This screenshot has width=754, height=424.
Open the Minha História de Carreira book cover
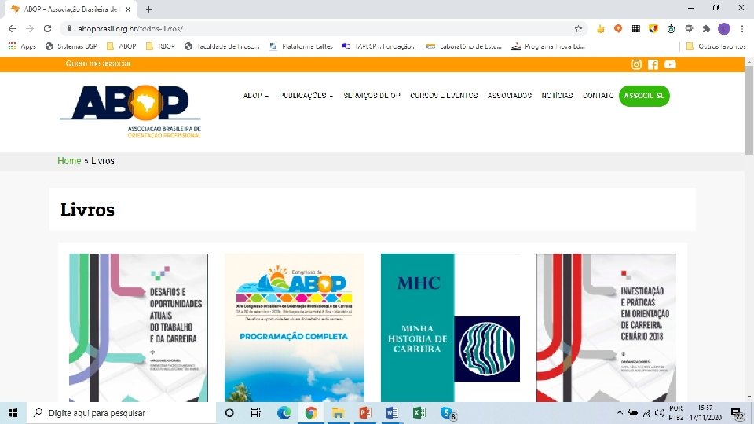(x=450, y=327)
